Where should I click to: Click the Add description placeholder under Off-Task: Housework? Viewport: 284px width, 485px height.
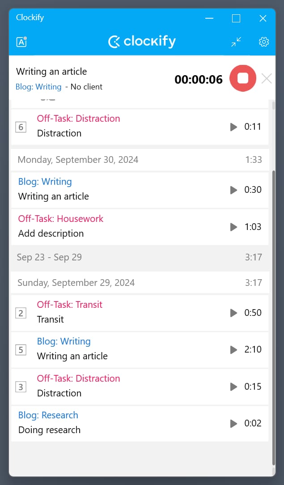coord(51,234)
